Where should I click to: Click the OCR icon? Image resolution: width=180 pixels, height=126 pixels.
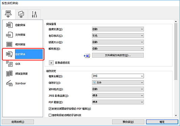[9, 64]
